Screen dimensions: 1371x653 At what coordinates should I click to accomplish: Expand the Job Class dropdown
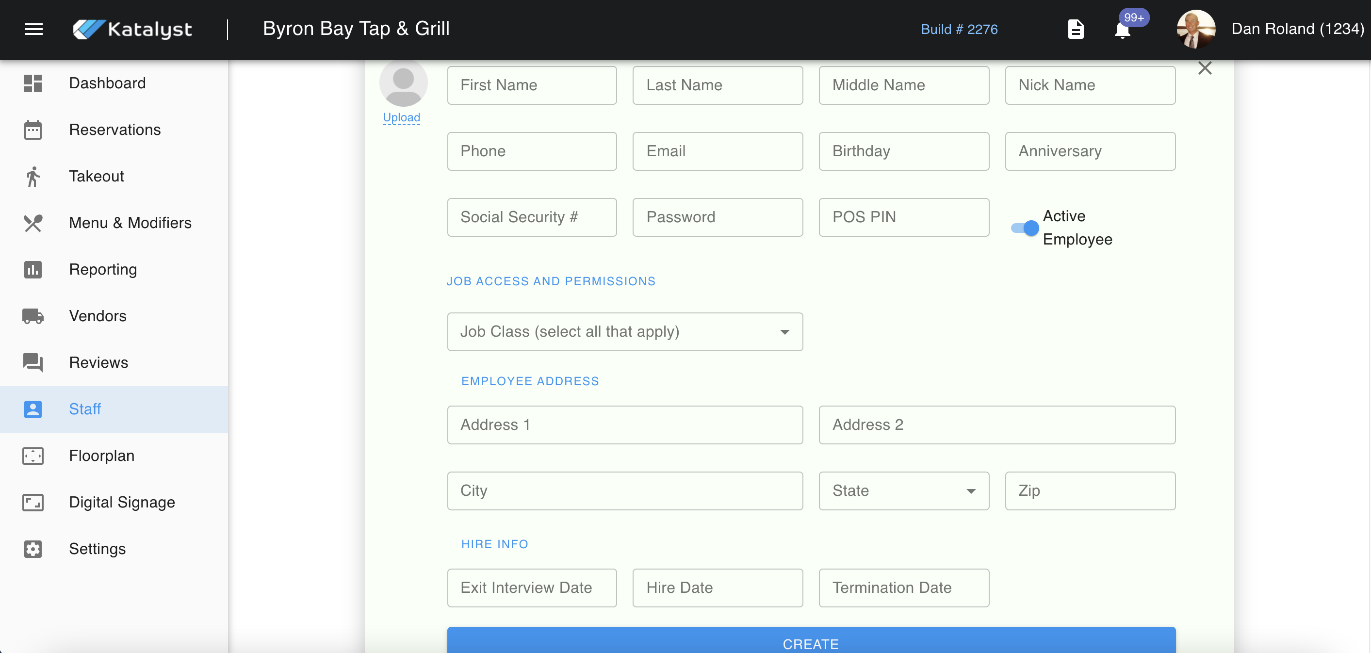tap(624, 331)
